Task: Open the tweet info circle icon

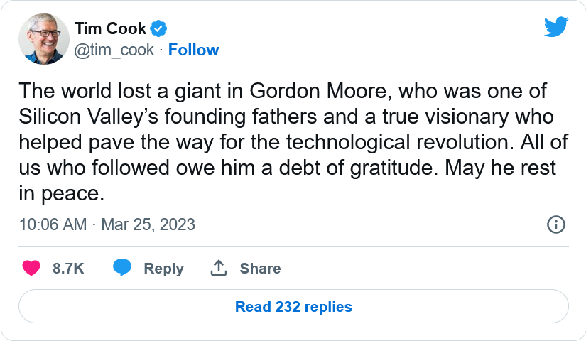Action: [x=555, y=224]
